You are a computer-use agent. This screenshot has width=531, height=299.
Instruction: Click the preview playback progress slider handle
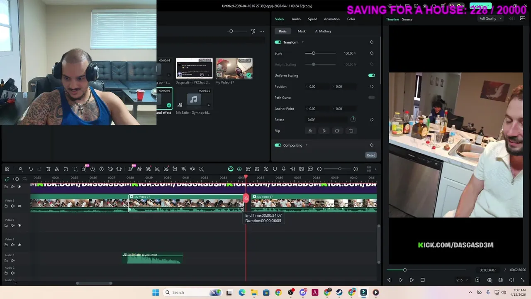(x=404, y=270)
